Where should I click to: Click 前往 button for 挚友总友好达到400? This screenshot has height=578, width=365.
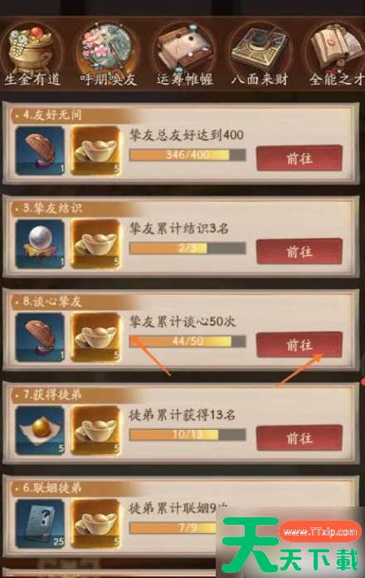coord(299,159)
